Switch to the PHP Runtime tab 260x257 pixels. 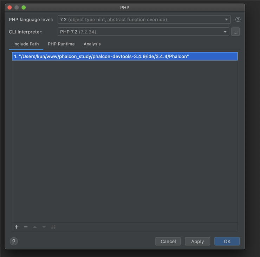click(x=61, y=44)
